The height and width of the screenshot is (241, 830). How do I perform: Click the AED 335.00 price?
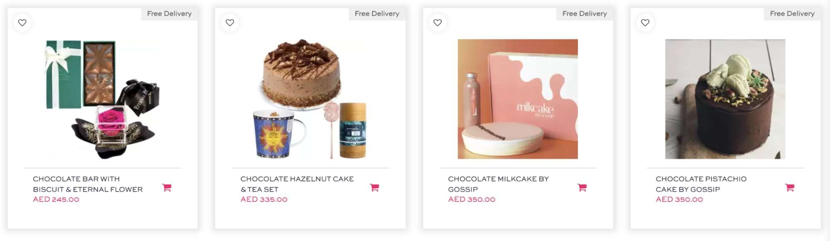point(264,199)
